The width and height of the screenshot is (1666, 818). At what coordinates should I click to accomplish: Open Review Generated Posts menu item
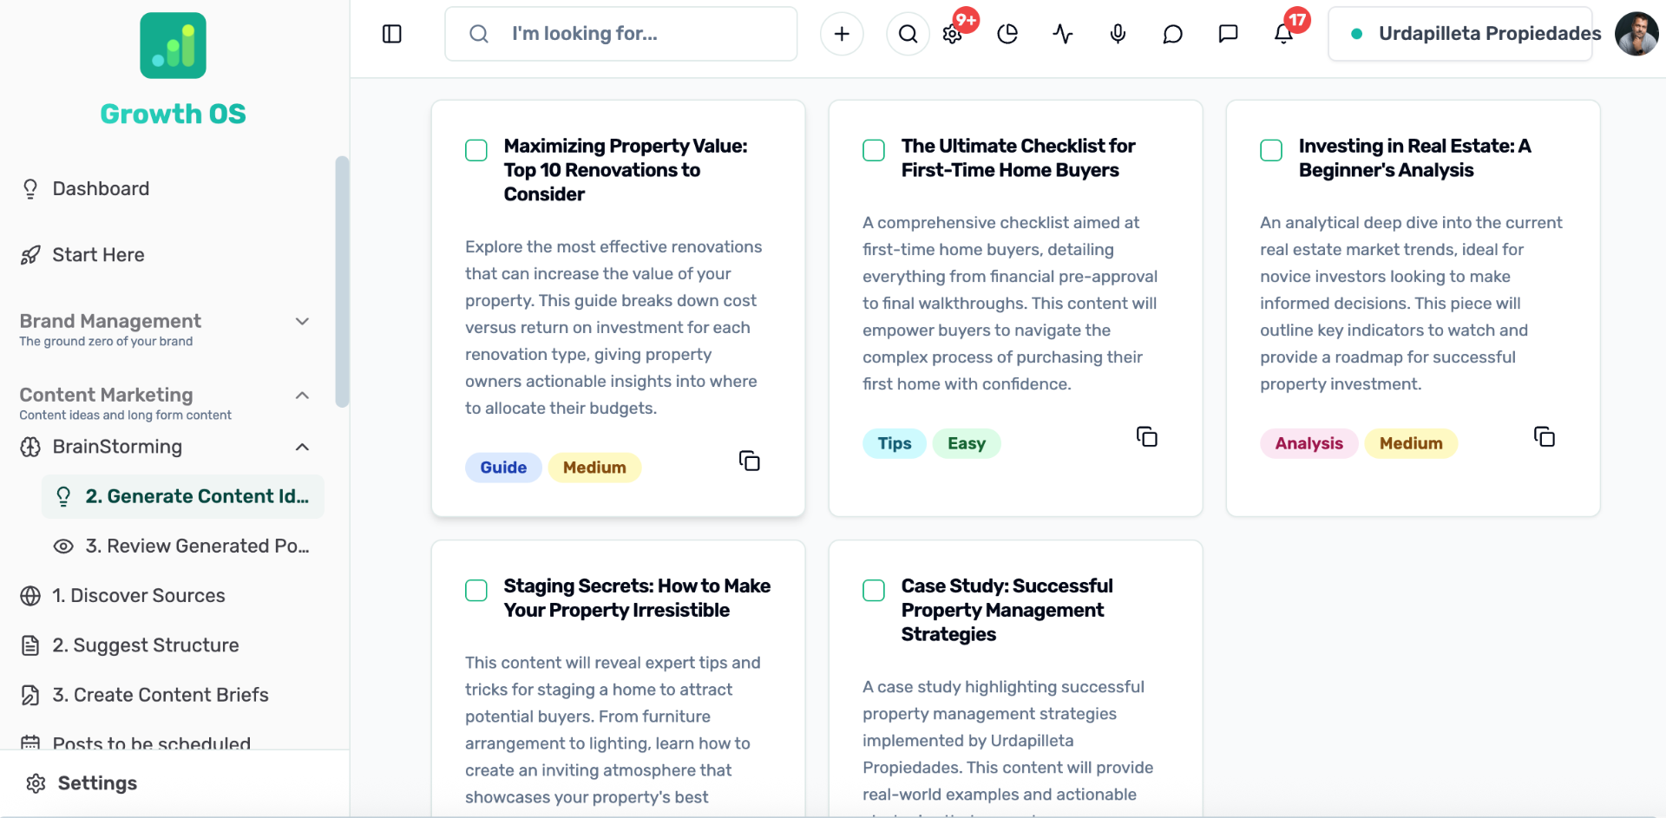click(x=196, y=546)
